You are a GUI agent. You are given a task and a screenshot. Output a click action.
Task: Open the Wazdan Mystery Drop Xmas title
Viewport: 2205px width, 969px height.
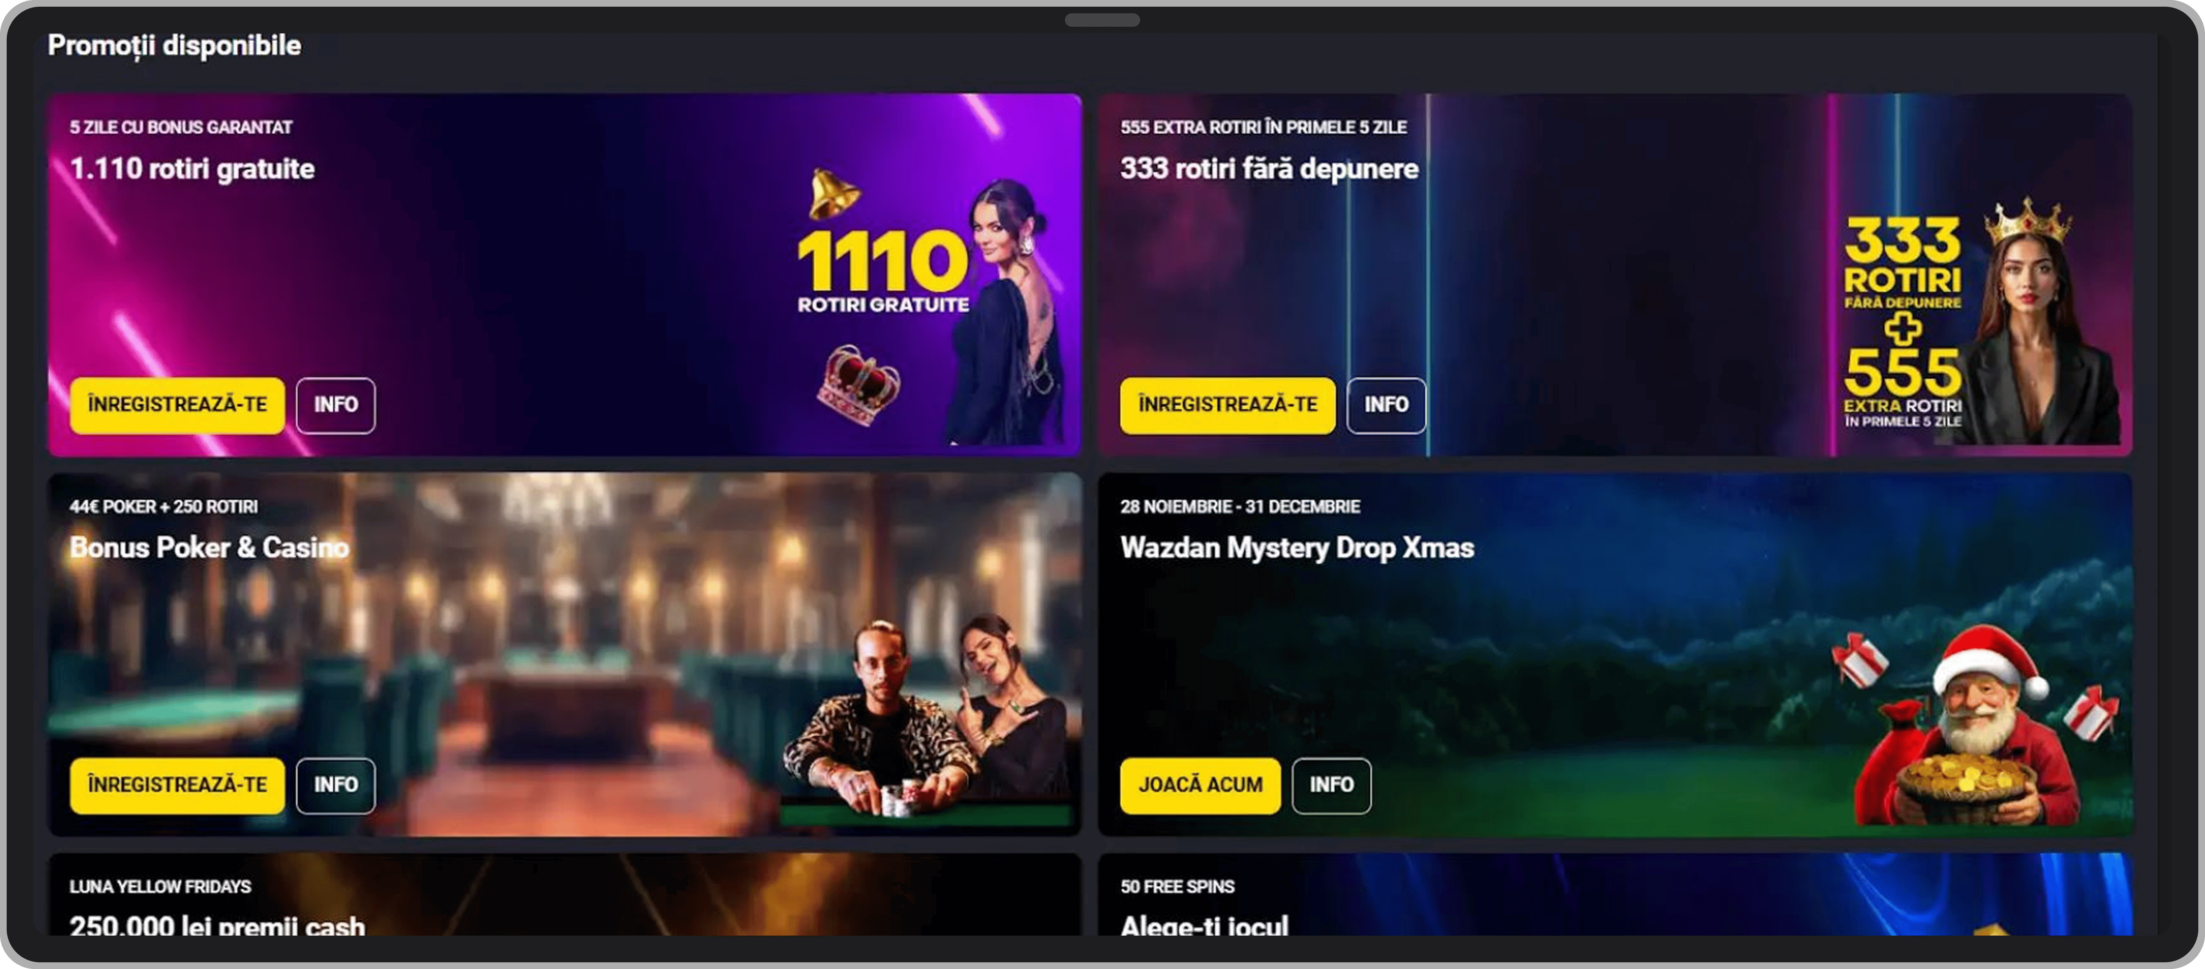[x=1297, y=548]
